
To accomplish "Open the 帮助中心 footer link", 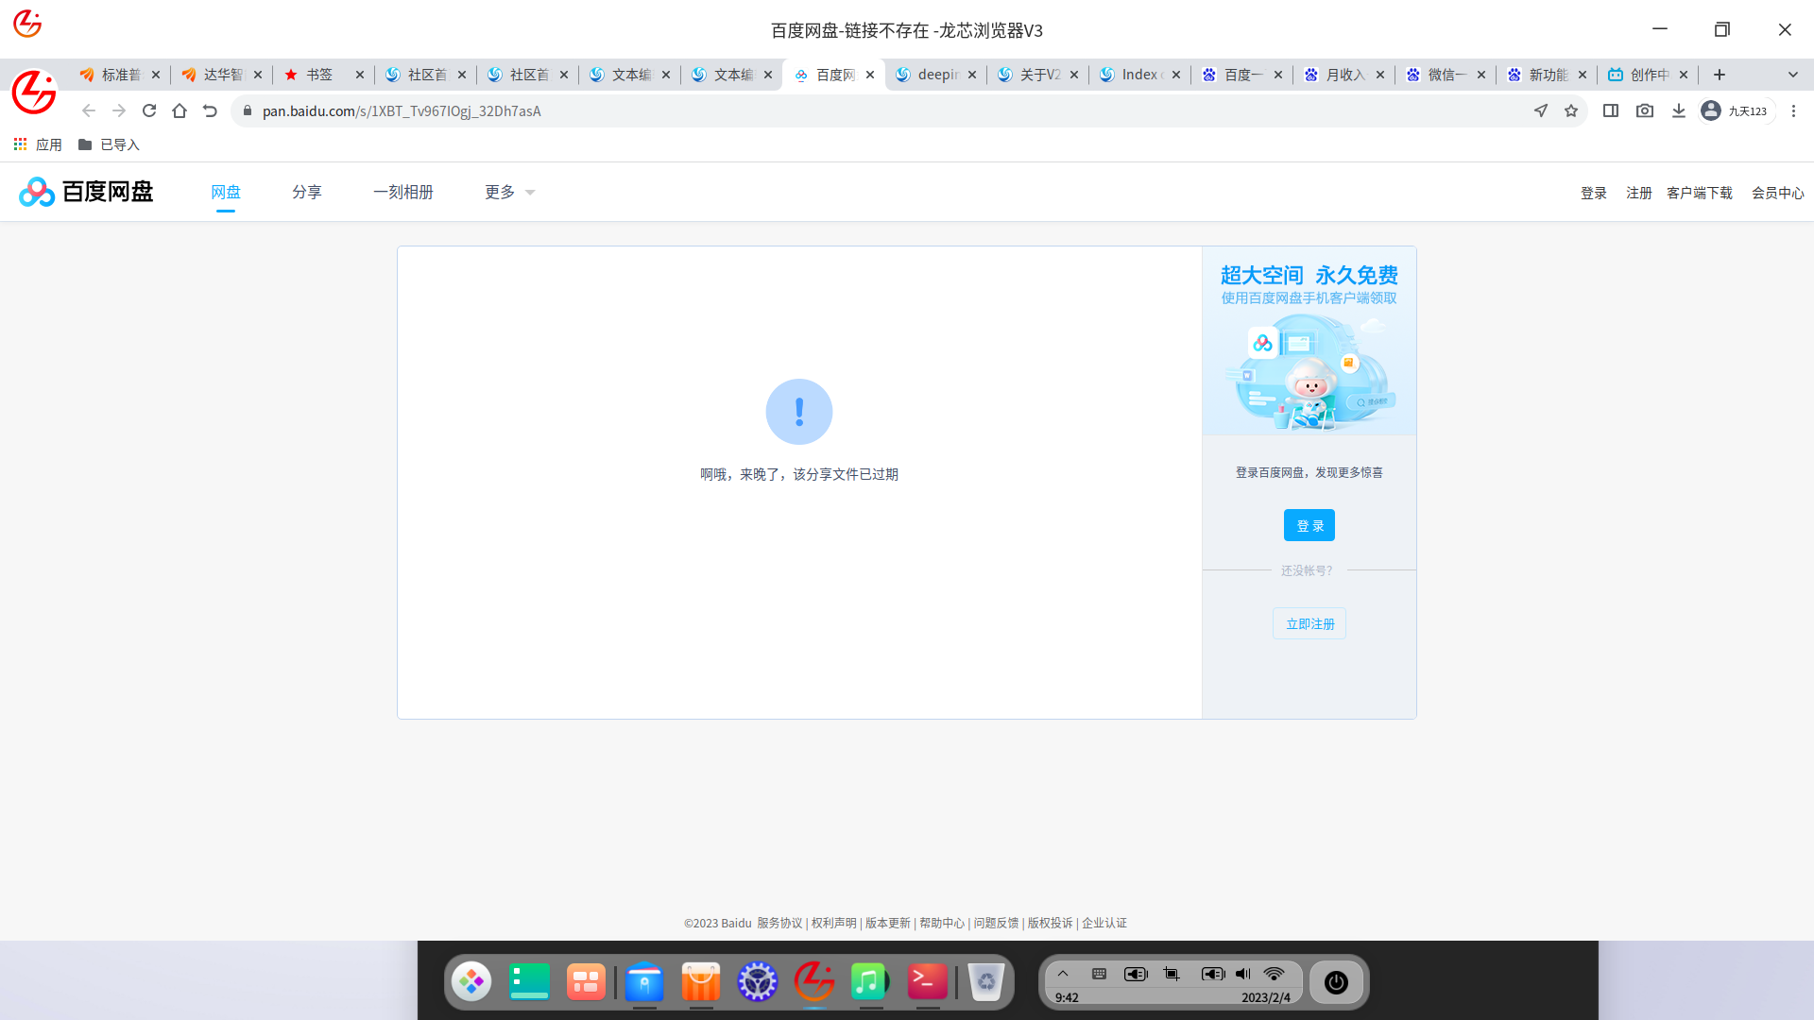I will pyautogui.click(x=941, y=923).
